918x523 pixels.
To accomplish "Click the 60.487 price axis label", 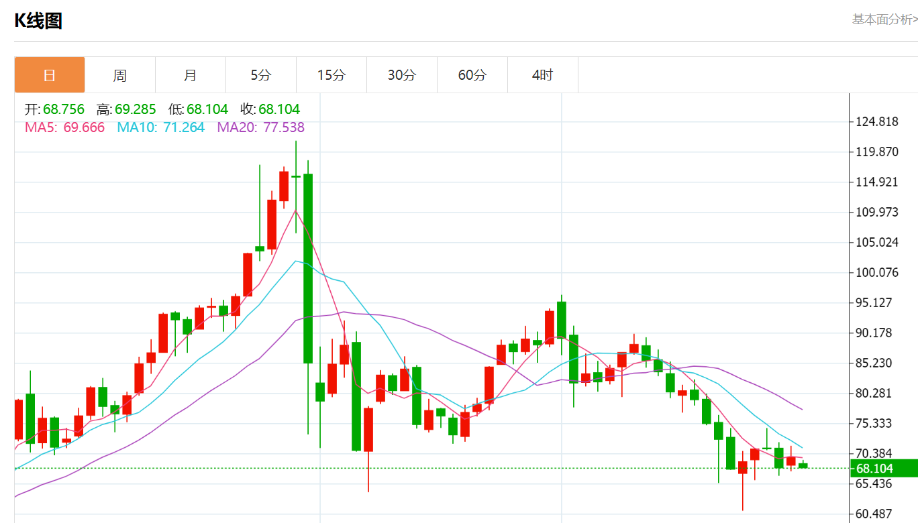I will (874, 514).
